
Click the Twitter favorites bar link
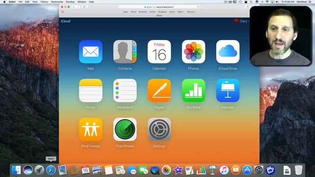point(153,12)
